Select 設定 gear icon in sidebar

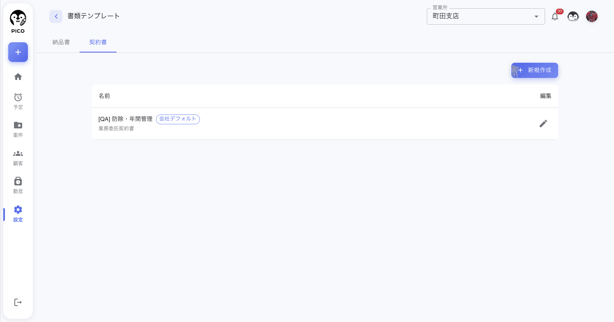(18, 214)
